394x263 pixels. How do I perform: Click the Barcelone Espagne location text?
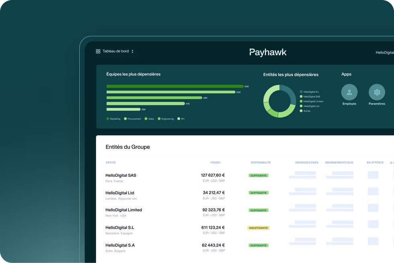click(x=119, y=233)
